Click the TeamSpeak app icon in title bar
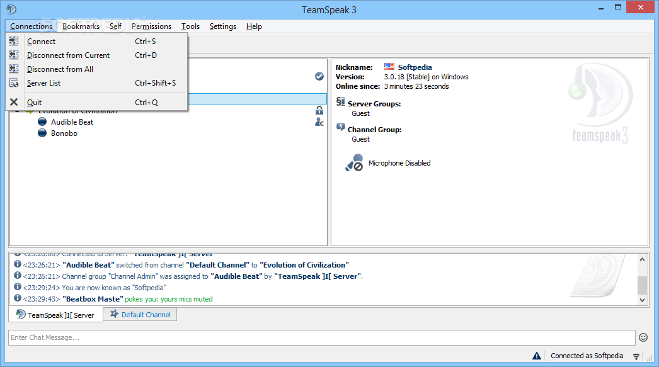 tap(11, 9)
